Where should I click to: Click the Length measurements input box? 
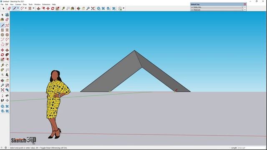252,148
